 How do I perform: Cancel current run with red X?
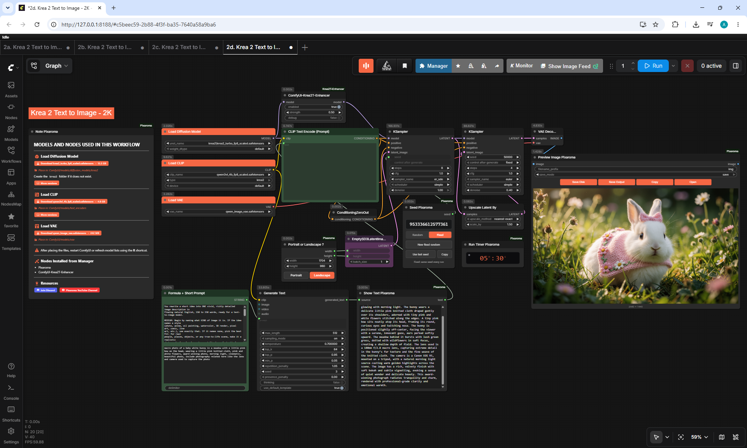(x=687, y=66)
